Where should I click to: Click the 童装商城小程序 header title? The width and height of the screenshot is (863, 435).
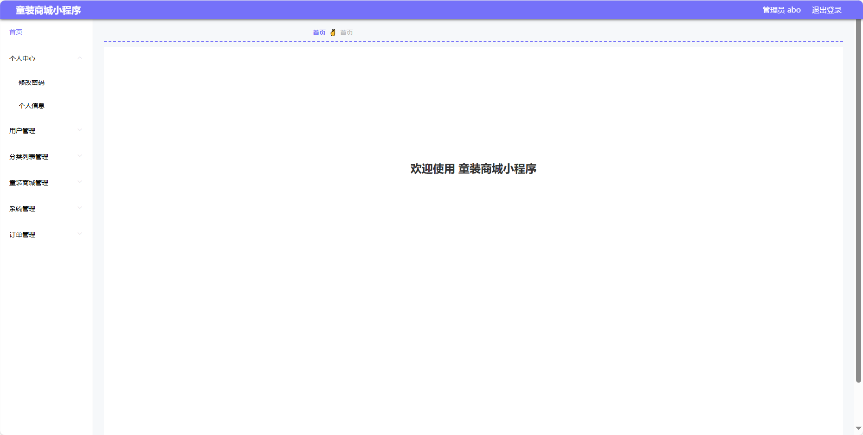click(48, 10)
